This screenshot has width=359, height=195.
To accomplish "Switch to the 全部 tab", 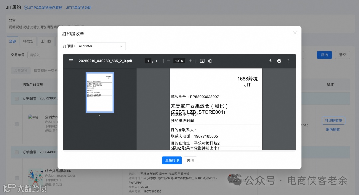I will [x=12, y=41].
